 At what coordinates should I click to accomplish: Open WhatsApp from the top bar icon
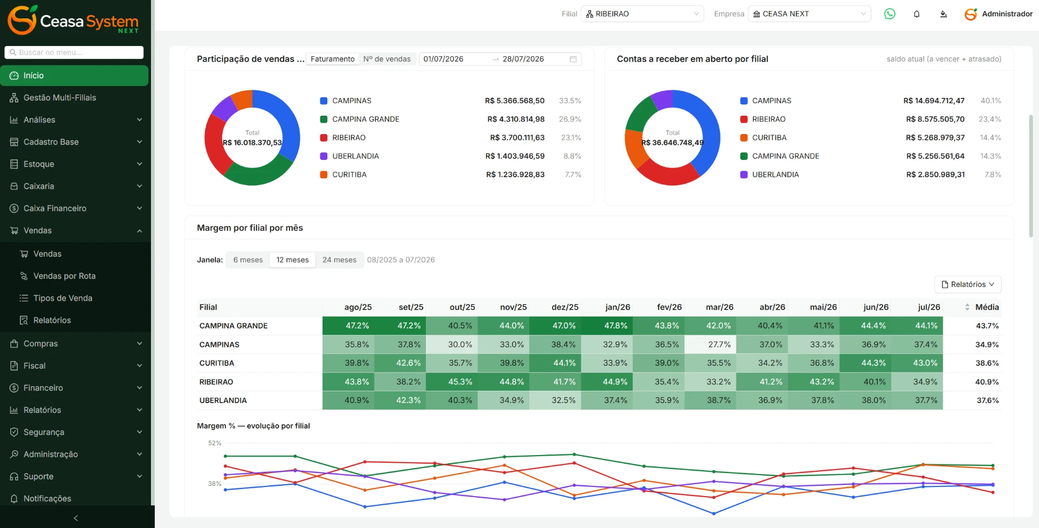coord(890,14)
